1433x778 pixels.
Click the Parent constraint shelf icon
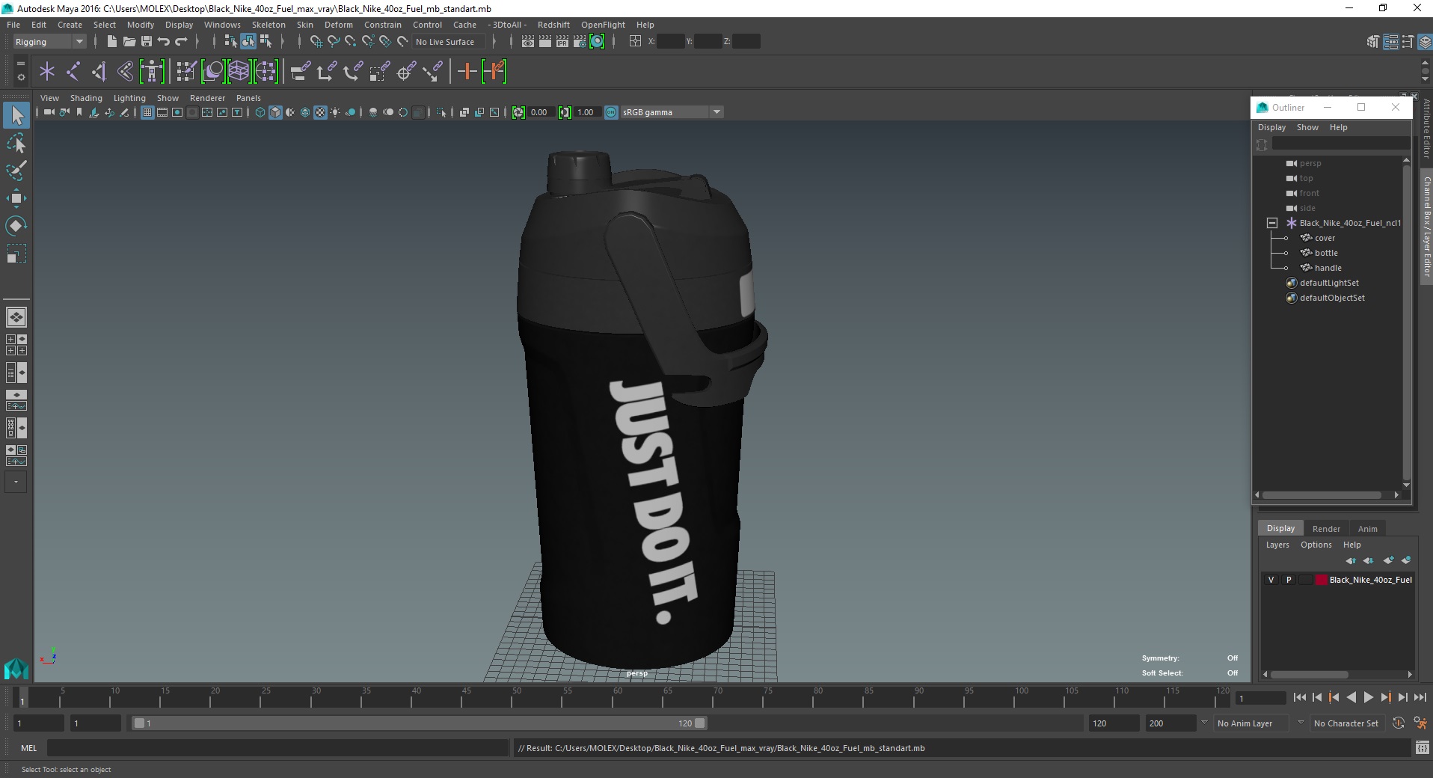click(x=301, y=72)
